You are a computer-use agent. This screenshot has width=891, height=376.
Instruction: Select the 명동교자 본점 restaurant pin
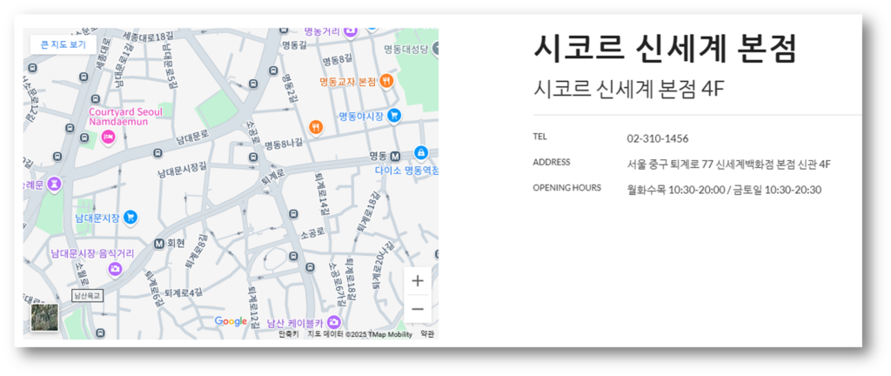coord(385,81)
